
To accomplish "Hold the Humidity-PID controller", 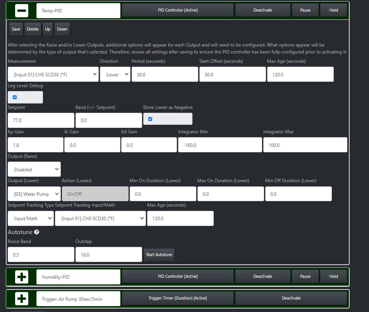I will (x=333, y=276).
